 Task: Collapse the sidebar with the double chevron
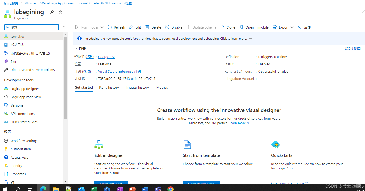[x=64, y=27]
